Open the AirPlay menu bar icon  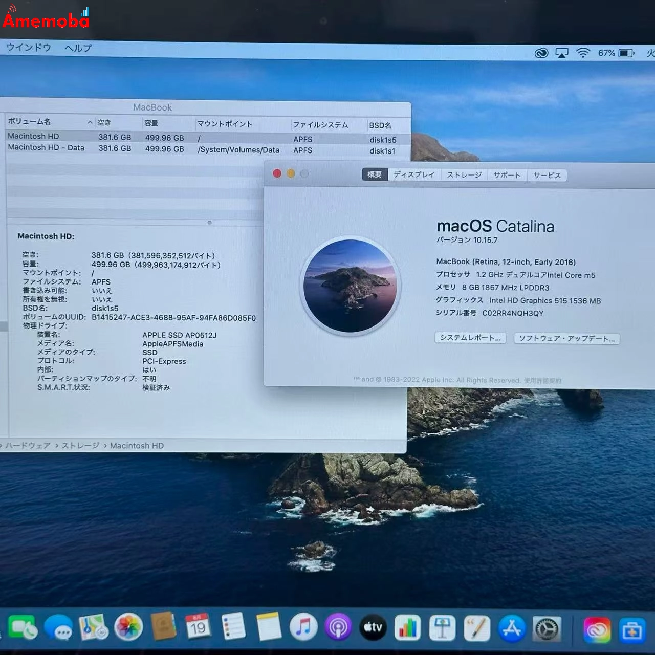tap(561, 52)
